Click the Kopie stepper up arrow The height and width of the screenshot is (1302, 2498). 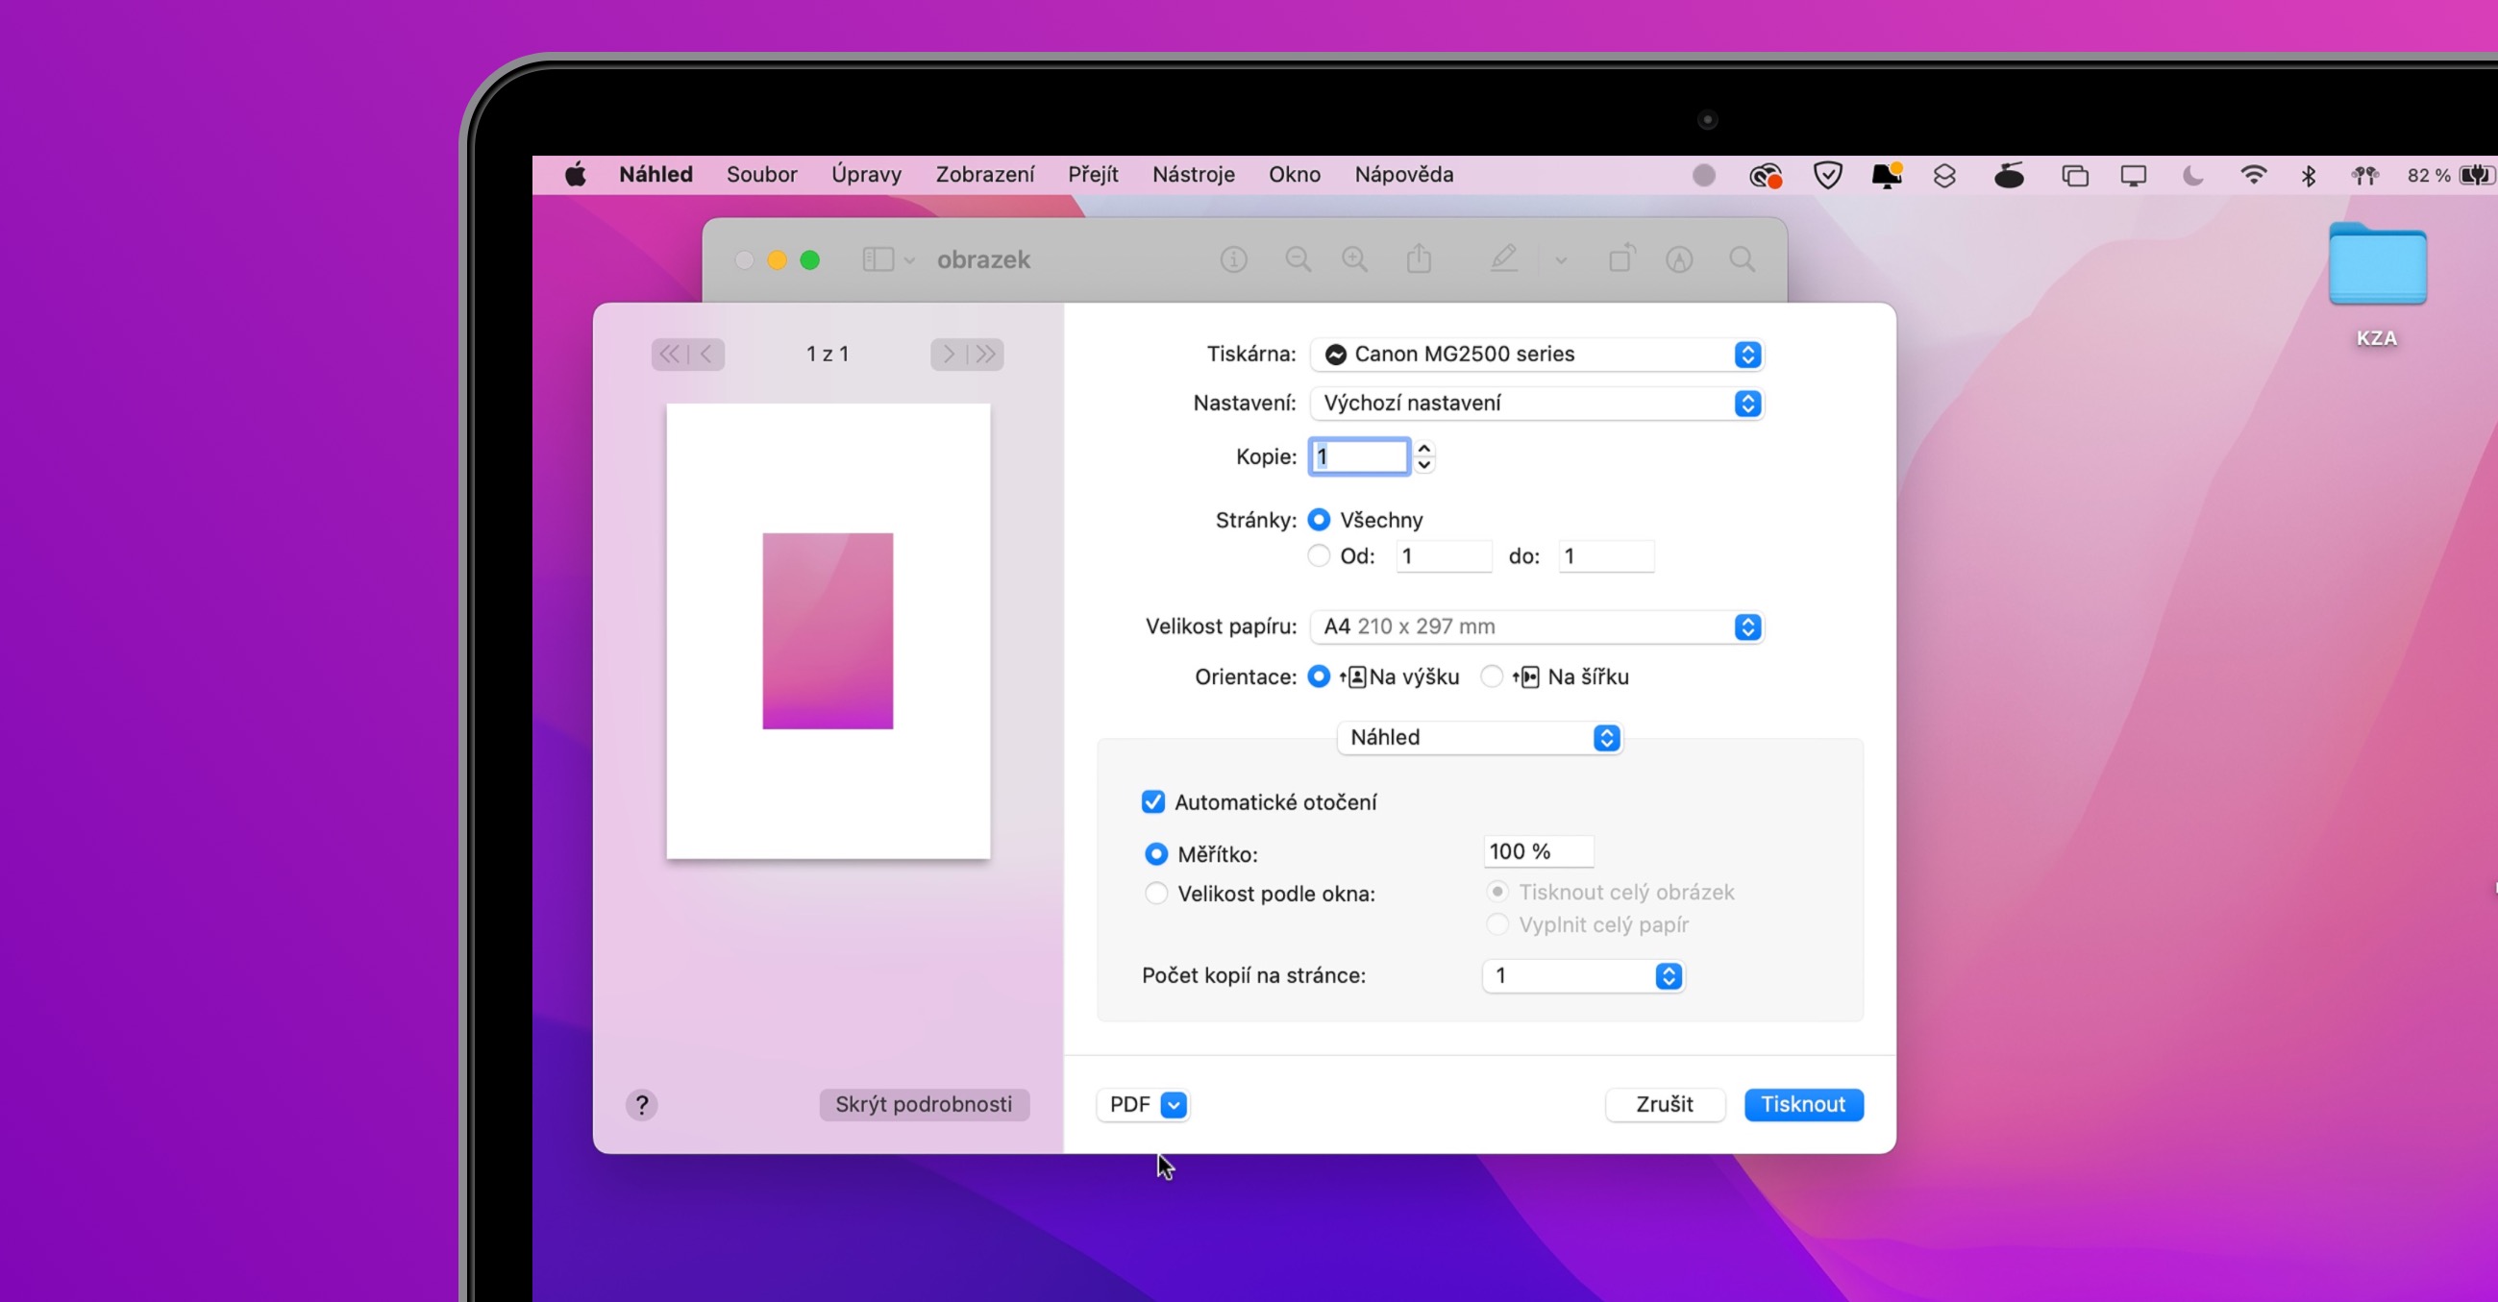(1424, 449)
